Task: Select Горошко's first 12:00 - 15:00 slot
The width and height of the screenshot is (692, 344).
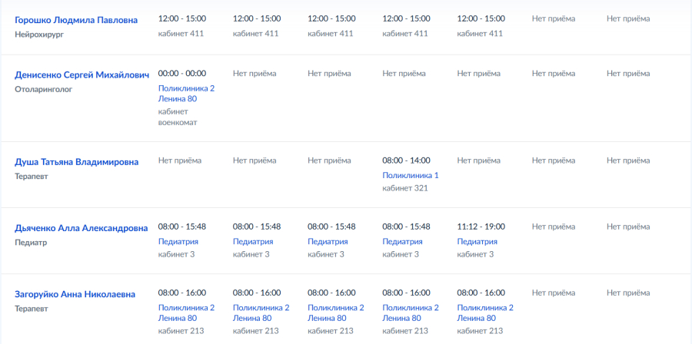Action: click(182, 18)
